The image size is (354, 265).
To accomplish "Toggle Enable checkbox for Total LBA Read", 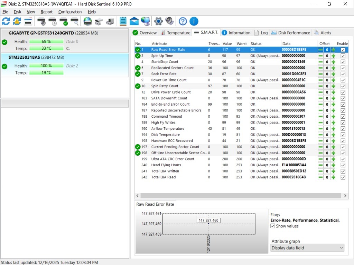I will pyautogui.click(x=343, y=177).
